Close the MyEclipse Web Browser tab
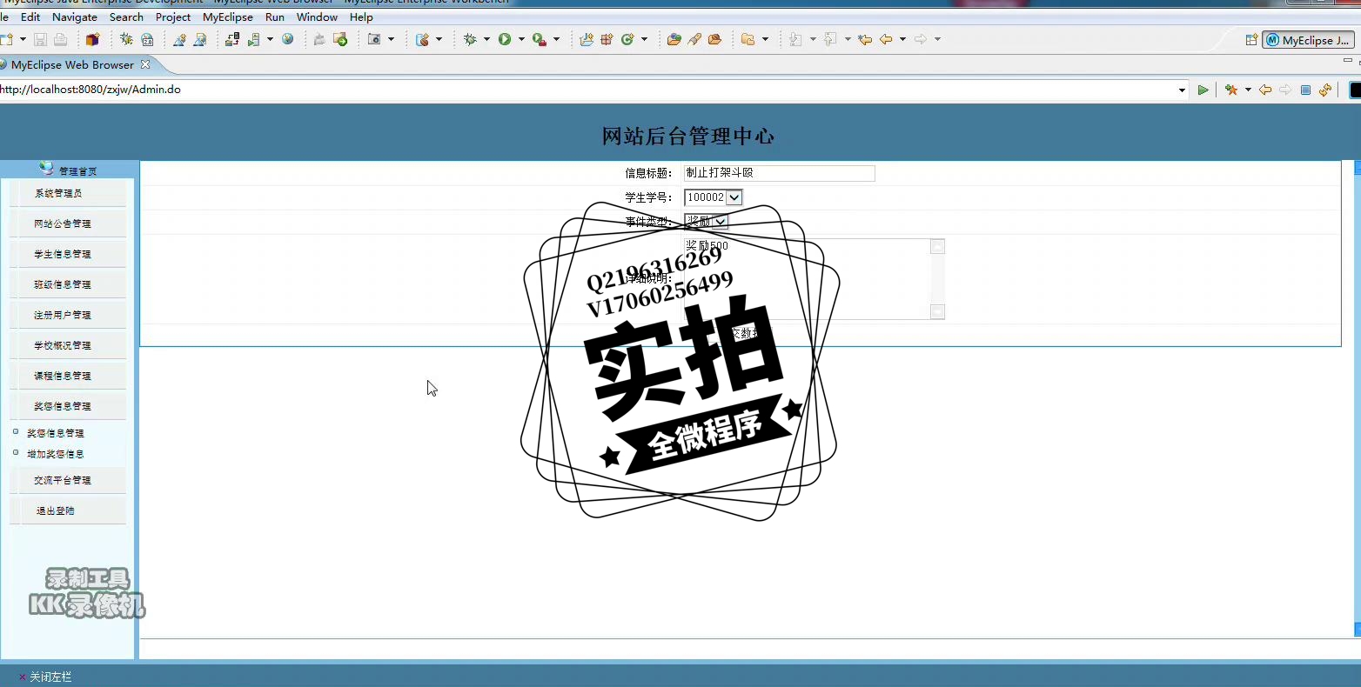The height and width of the screenshot is (687, 1361). pyautogui.click(x=145, y=64)
